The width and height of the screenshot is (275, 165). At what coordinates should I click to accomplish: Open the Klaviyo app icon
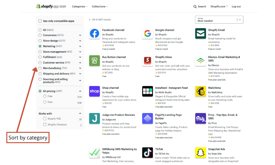click(200, 61)
